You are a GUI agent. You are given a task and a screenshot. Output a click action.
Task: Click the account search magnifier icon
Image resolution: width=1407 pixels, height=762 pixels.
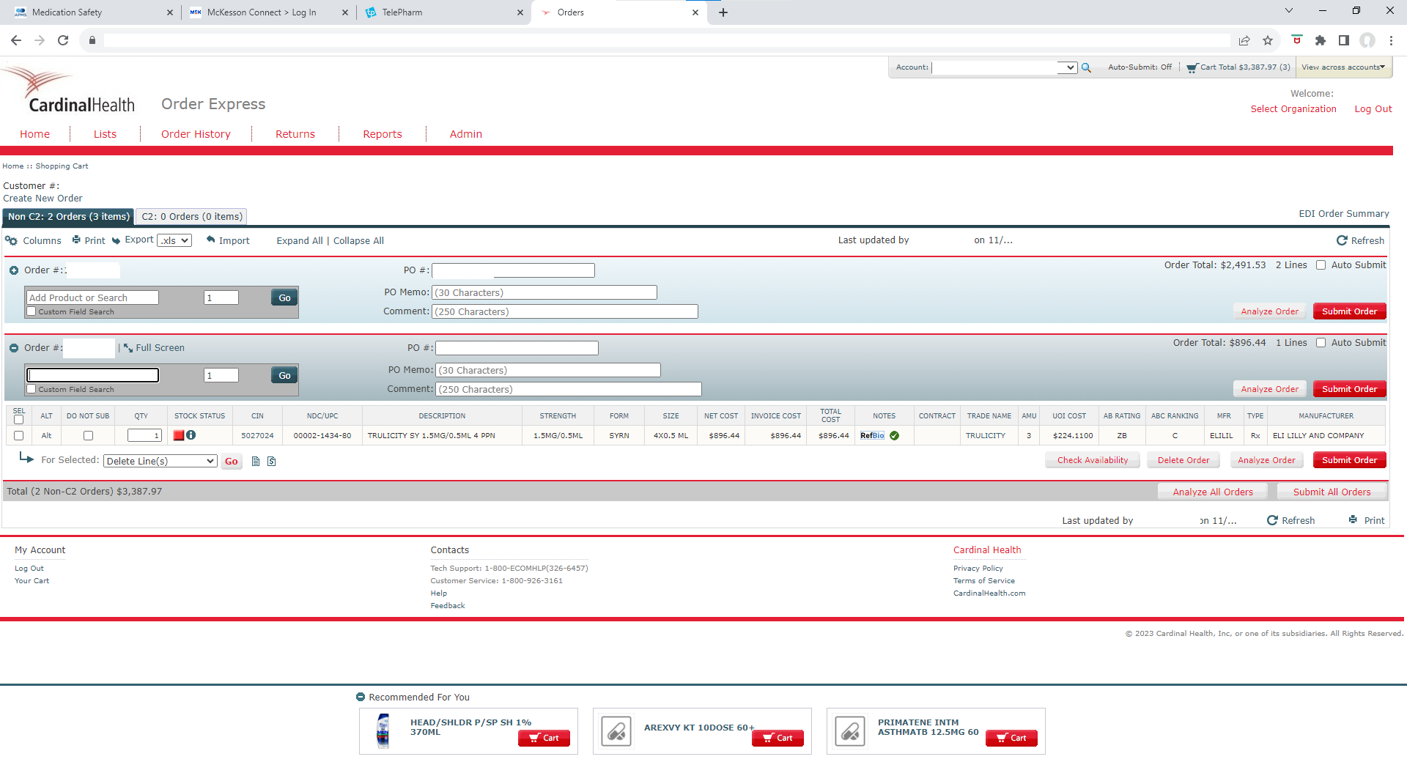coord(1086,67)
